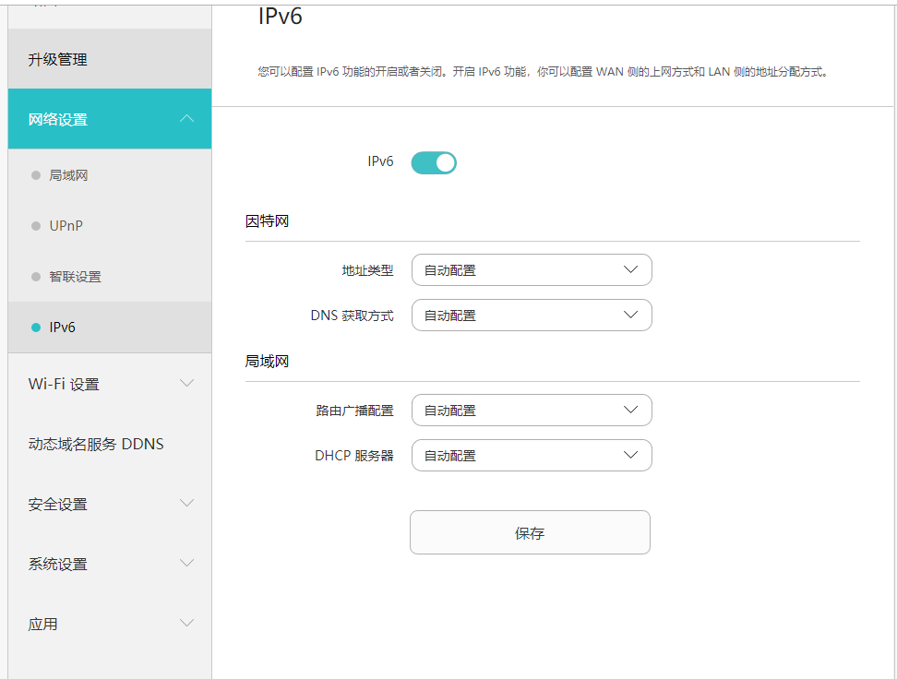Open 升级管理 in the sidebar

[110, 59]
